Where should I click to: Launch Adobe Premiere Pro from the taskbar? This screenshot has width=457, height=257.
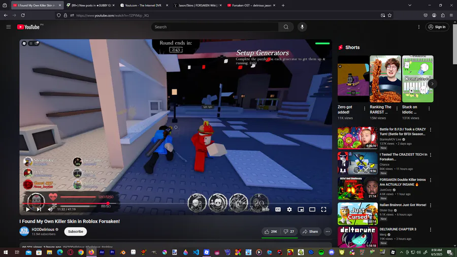coord(112,252)
